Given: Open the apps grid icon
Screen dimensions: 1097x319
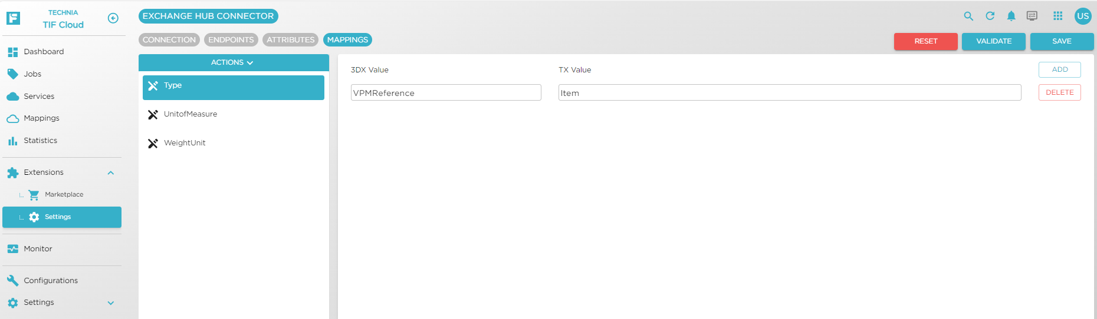Looking at the screenshot, I should pos(1058,16).
